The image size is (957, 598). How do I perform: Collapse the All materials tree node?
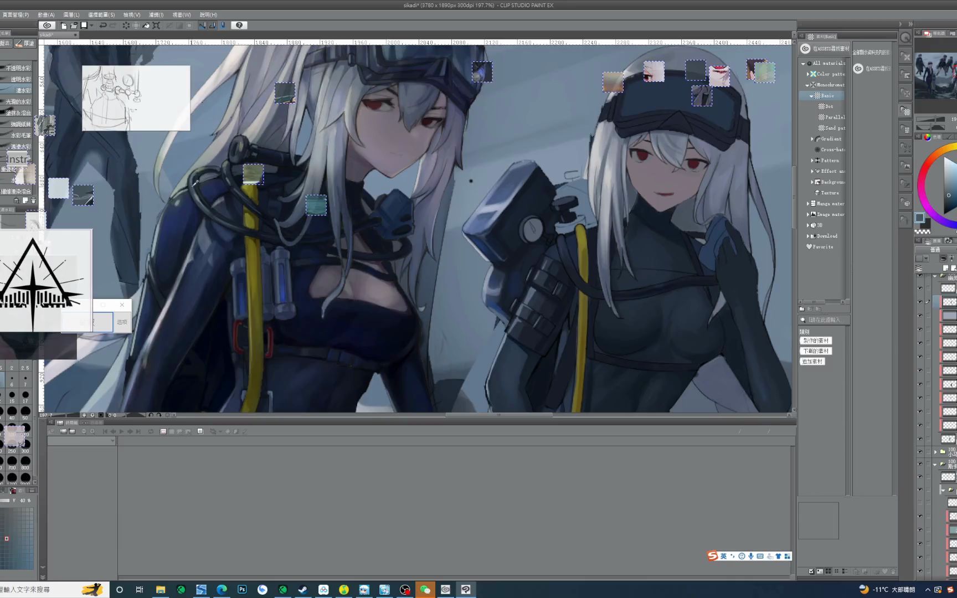[x=803, y=63]
